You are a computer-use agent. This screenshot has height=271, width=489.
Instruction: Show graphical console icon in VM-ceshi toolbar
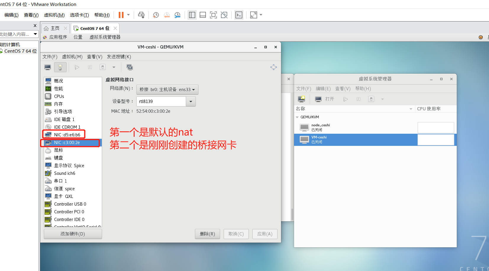click(48, 67)
